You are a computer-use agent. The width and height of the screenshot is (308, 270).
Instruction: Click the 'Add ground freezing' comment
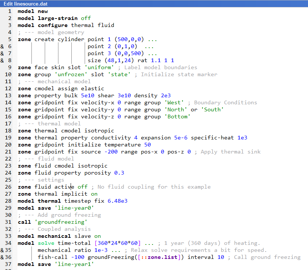click(x=69, y=215)
